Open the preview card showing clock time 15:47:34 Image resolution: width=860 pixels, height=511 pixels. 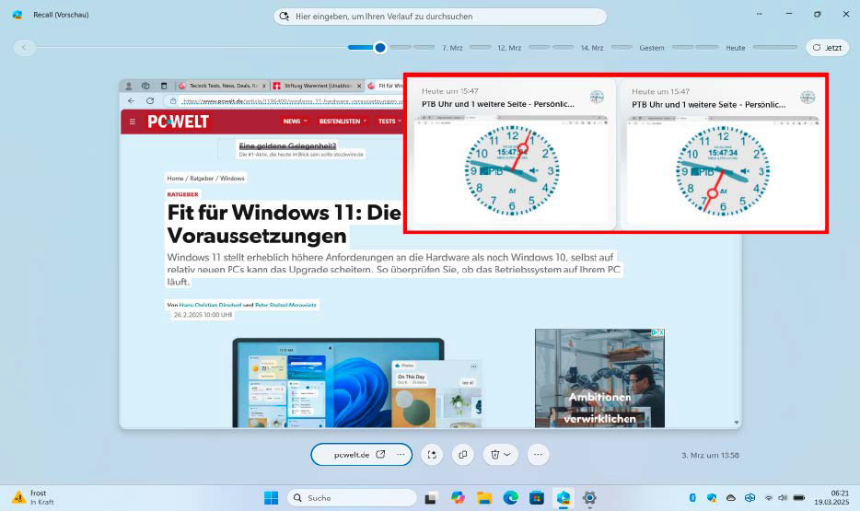pyautogui.click(x=723, y=153)
